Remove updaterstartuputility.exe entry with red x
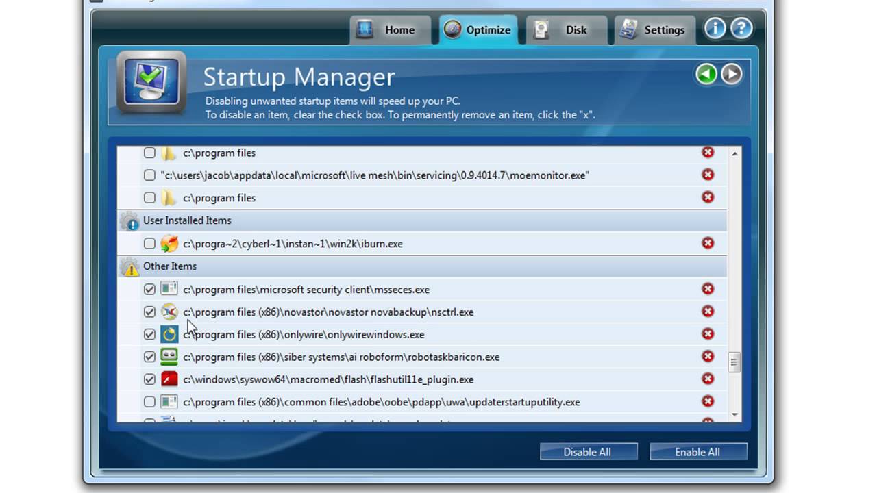This screenshot has width=877, height=493. tap(708, 401)
